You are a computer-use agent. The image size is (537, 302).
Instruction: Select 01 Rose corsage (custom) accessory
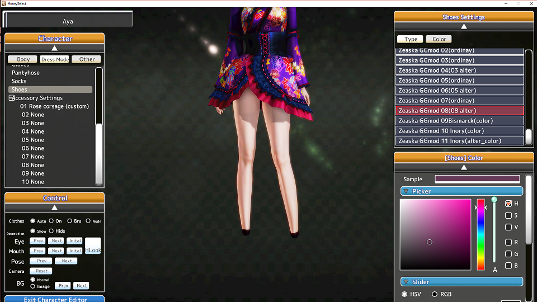(x=54, y=106)
